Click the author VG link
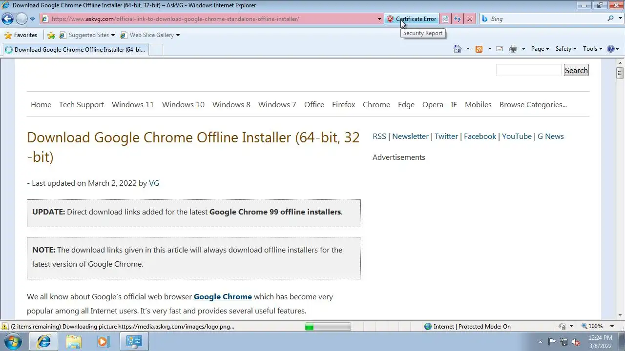 click(154, 183)
